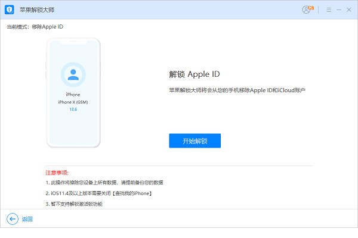Click the 开始解锁 start unlock button
The image size is (358, 238).
(x=195, y=141)
